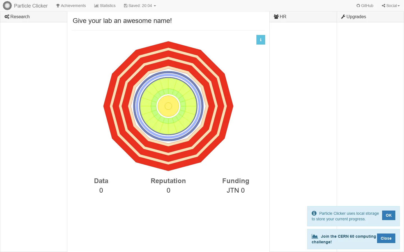Image resolution: width=404 pixels, height=252 pixels.
Task: Click the Funding label
Action: (236, 181)
